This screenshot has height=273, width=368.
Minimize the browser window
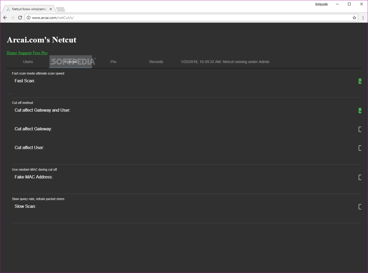pos(337,4)
